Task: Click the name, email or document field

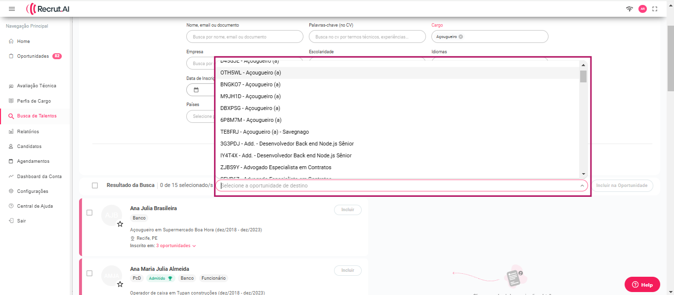Action: tap(245, 37)
